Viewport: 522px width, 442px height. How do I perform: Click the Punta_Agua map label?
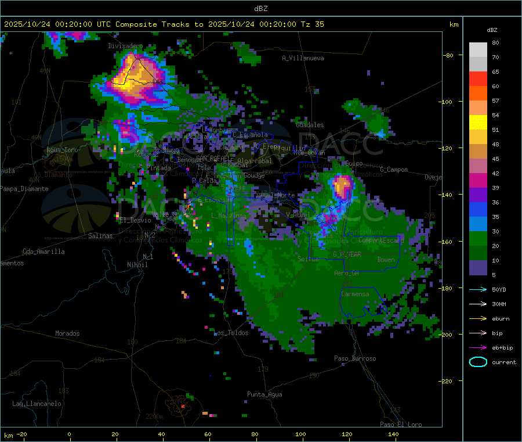(x=264, y=394)
